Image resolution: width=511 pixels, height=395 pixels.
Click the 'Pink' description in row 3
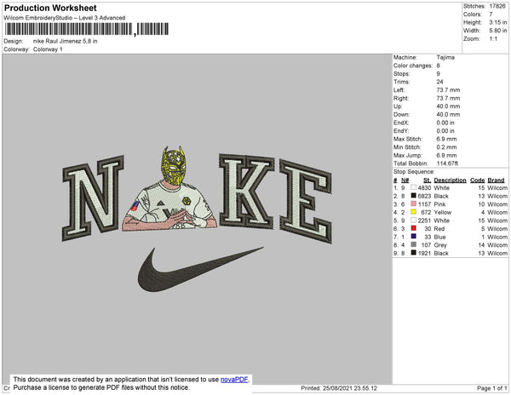(439, 204)
